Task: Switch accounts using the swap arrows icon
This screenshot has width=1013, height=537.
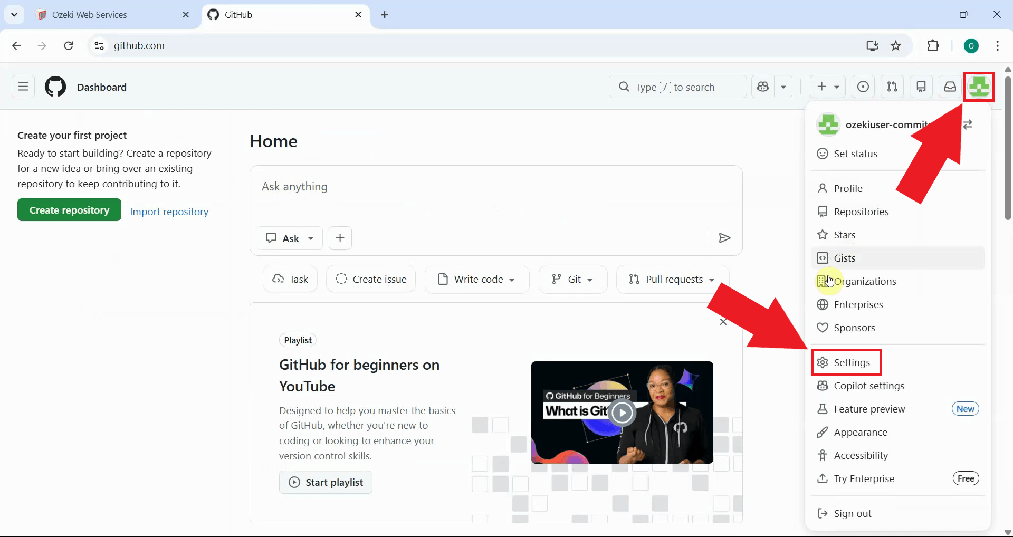Action: (969, 124)
